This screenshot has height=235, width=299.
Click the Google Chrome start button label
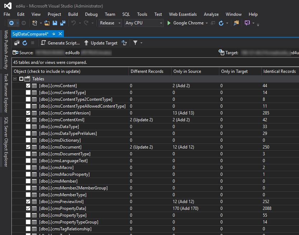pyautogui.click(x=188, y=23)
